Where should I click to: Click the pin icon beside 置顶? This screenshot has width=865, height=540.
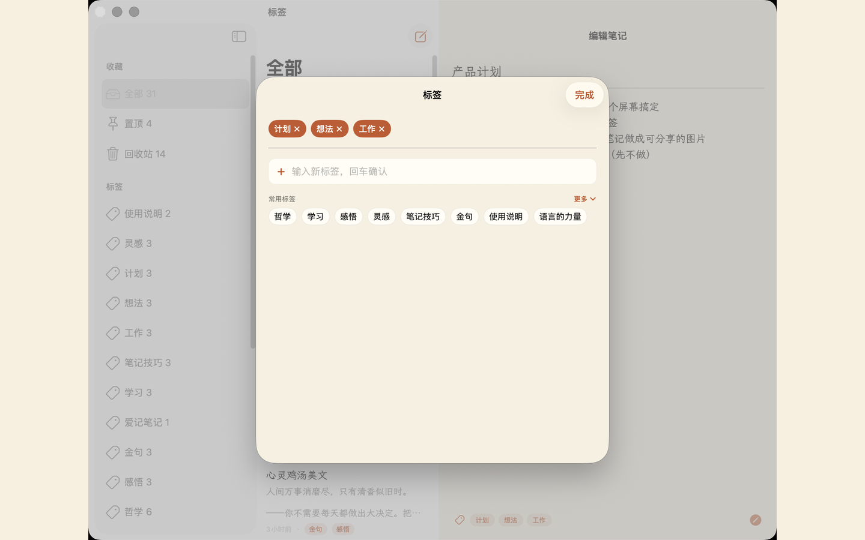(113, 124)
